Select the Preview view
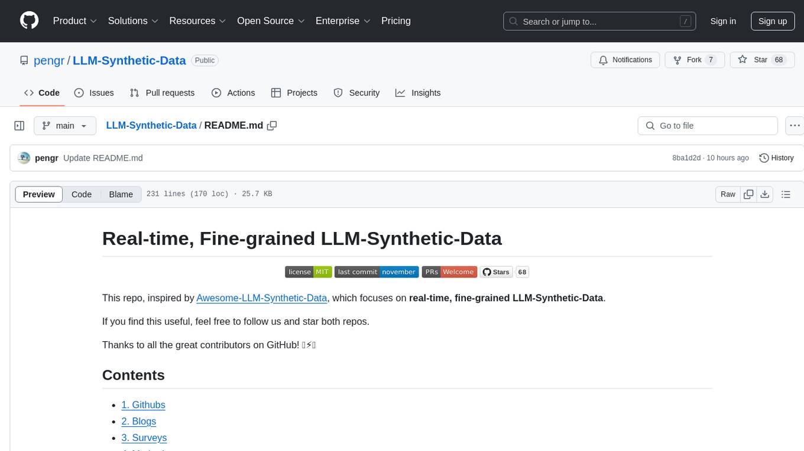Screen dimensions: 804x451 (x=39, y=194)
